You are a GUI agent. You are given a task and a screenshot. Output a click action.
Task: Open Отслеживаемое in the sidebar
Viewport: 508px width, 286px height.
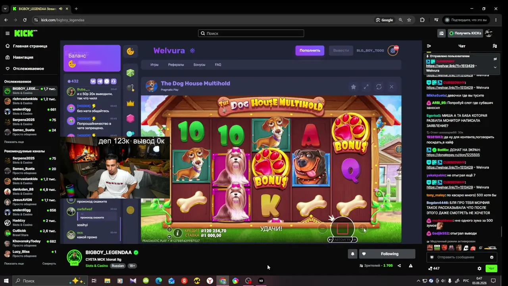click(x=25, y=69)
